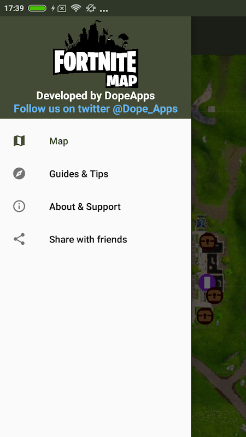Select the chest marker below purple marker
This screenshot has height=437, width=246.
point(214,296)
